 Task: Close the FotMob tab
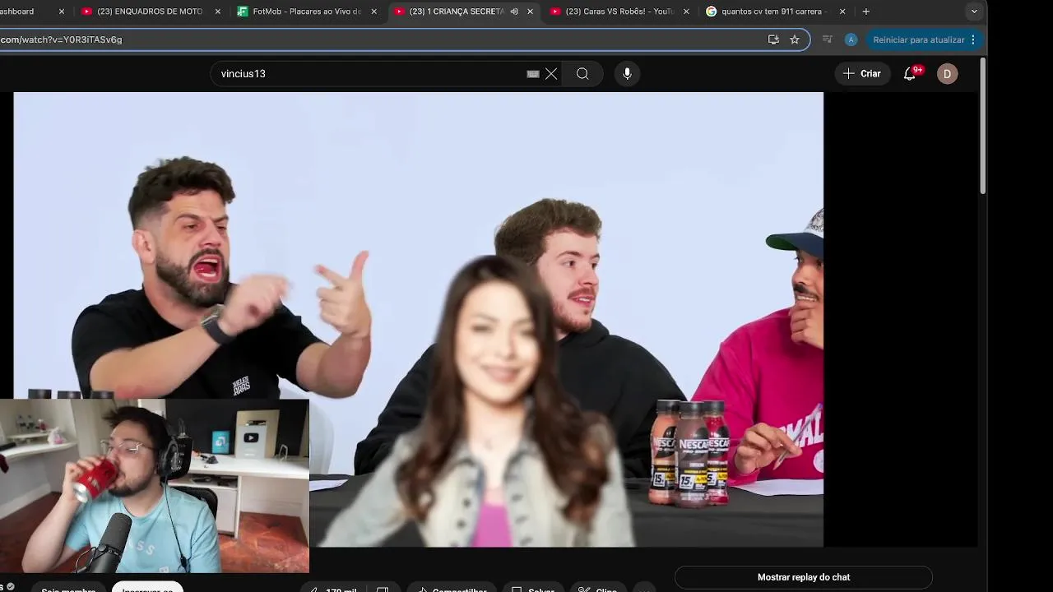click(373, 12)
